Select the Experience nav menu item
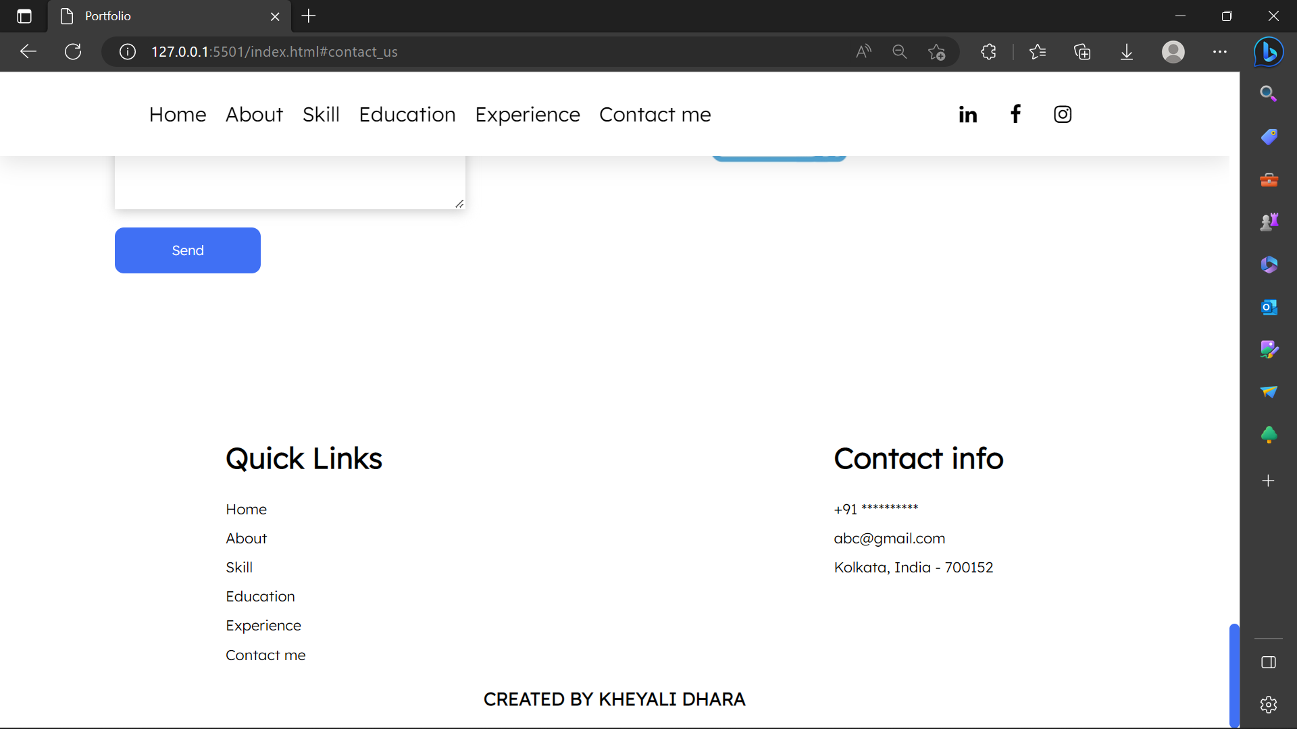 pyautogui.click(x=527, y=115)
